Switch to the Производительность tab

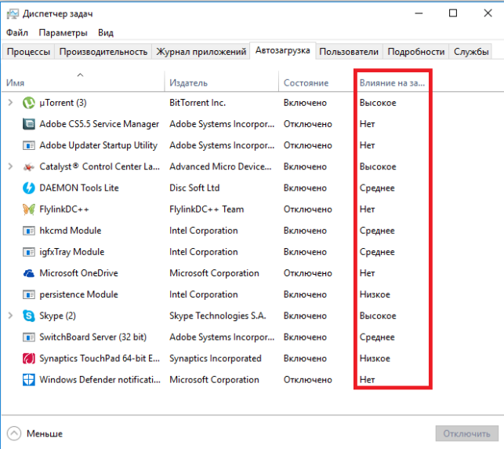[103, 52]
